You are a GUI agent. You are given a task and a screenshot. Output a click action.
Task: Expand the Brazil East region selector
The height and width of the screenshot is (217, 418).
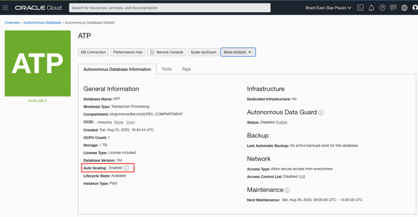pyautogui.click(x=329, y=8)
